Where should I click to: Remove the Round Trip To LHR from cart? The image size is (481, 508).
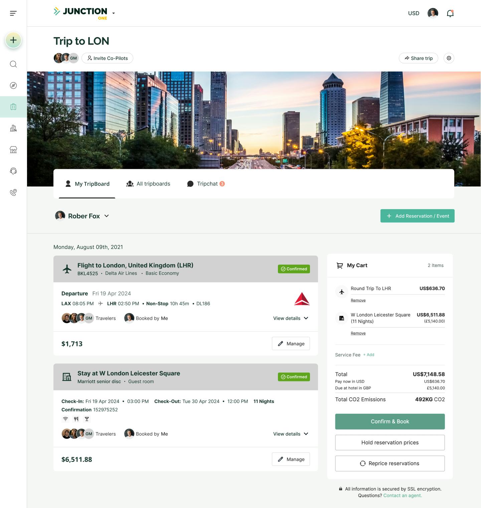click(x=358, y=300)
